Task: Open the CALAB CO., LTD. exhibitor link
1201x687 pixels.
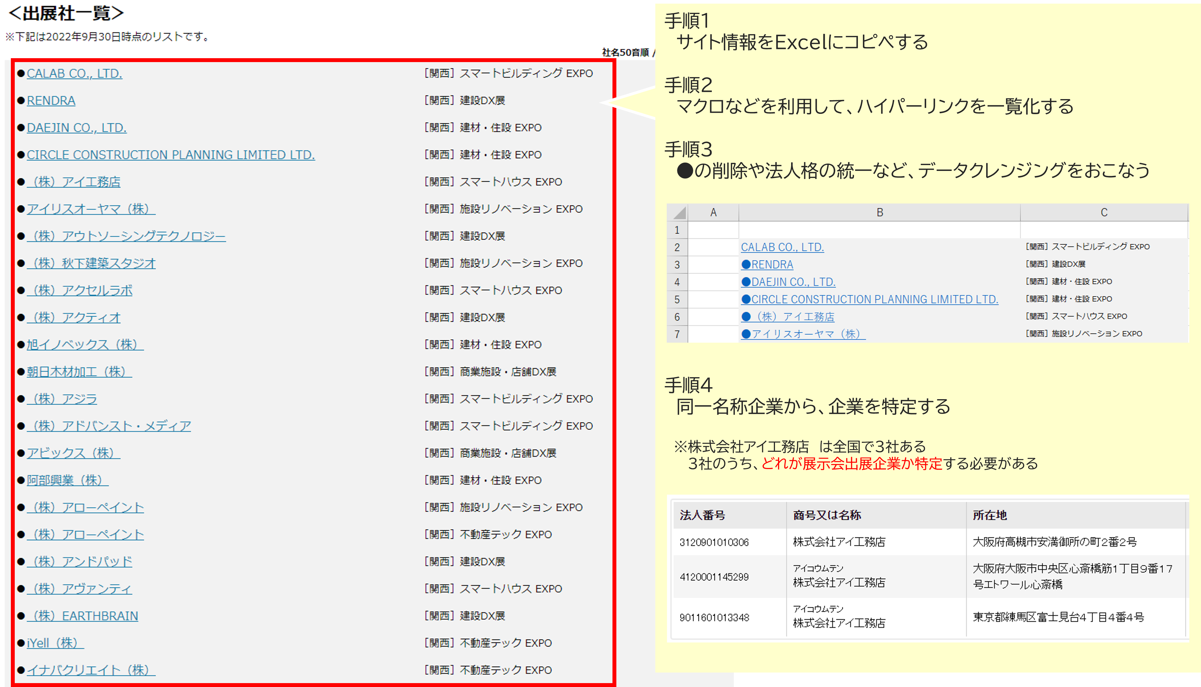Action: click(x=75, y=73)
